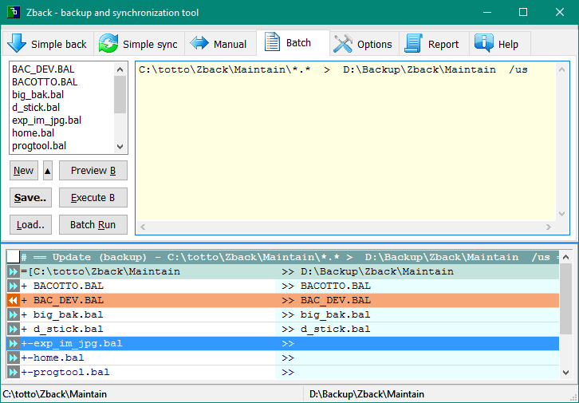Screen dimensions: 579x403
Task: Open the Help tab
Action: pos(500,44)
